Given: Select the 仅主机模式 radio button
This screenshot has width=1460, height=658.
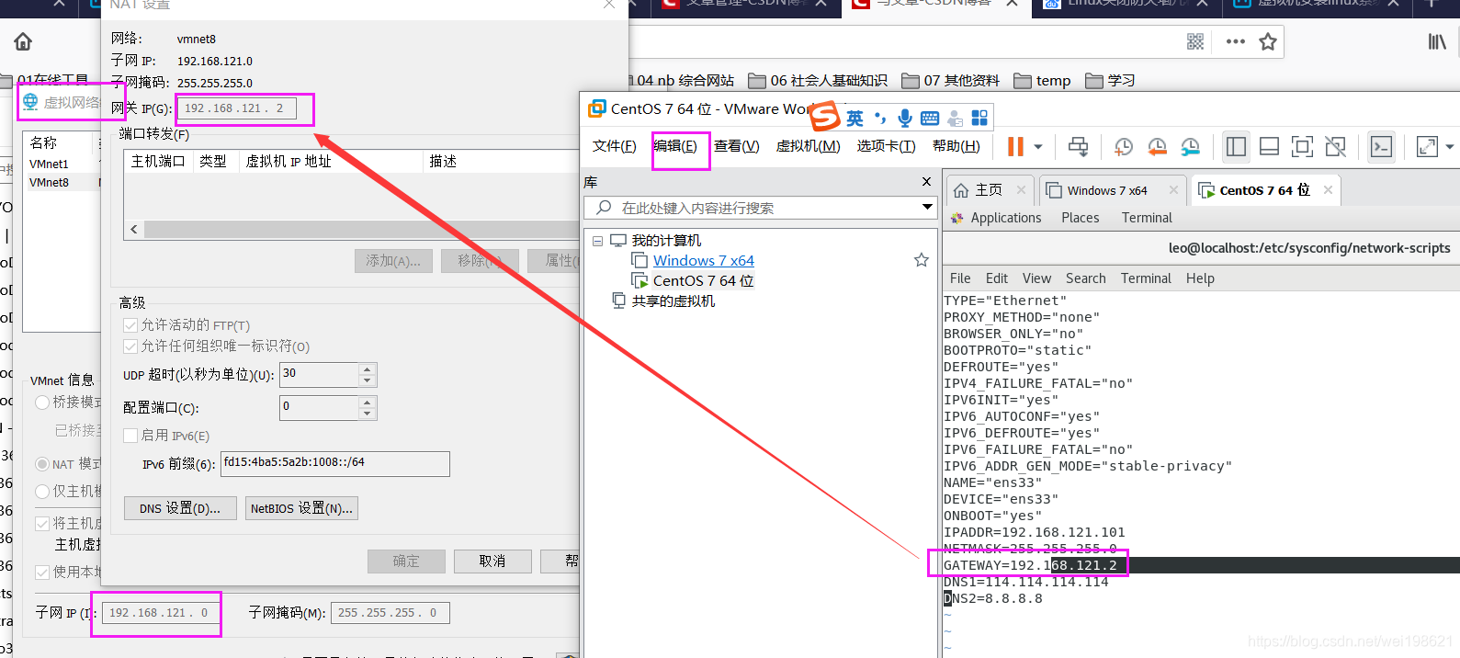Looking at the screenshot, I should pos(42,492).
